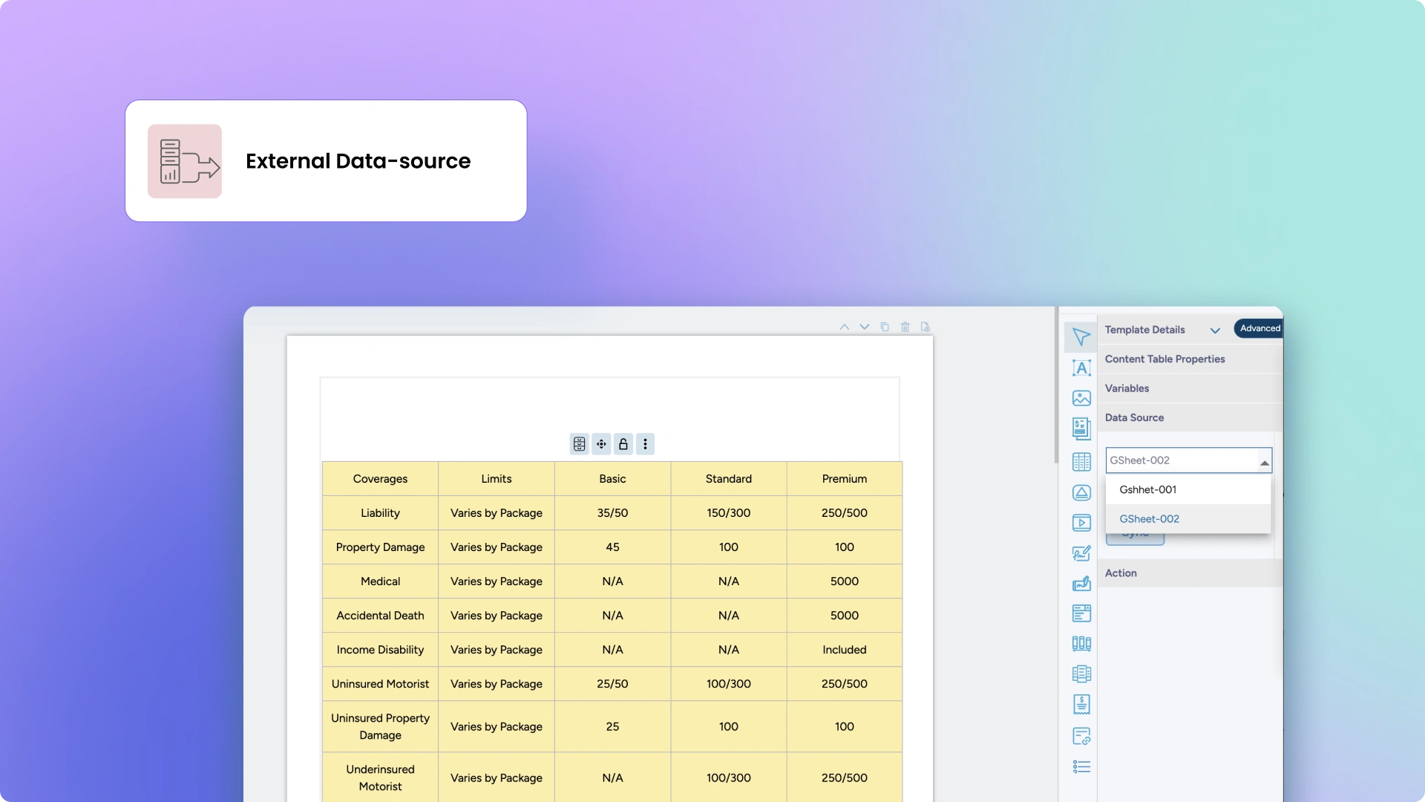Image resolution: width=1425 pixels, height=802 pixels.
Task: Pick the form block tool icon
Action: tap(1081, 613)
